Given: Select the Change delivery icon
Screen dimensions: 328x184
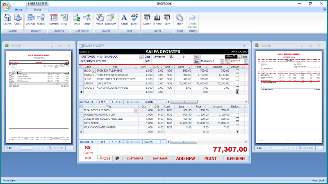Looking at the screenshot, I should point(30,20).
